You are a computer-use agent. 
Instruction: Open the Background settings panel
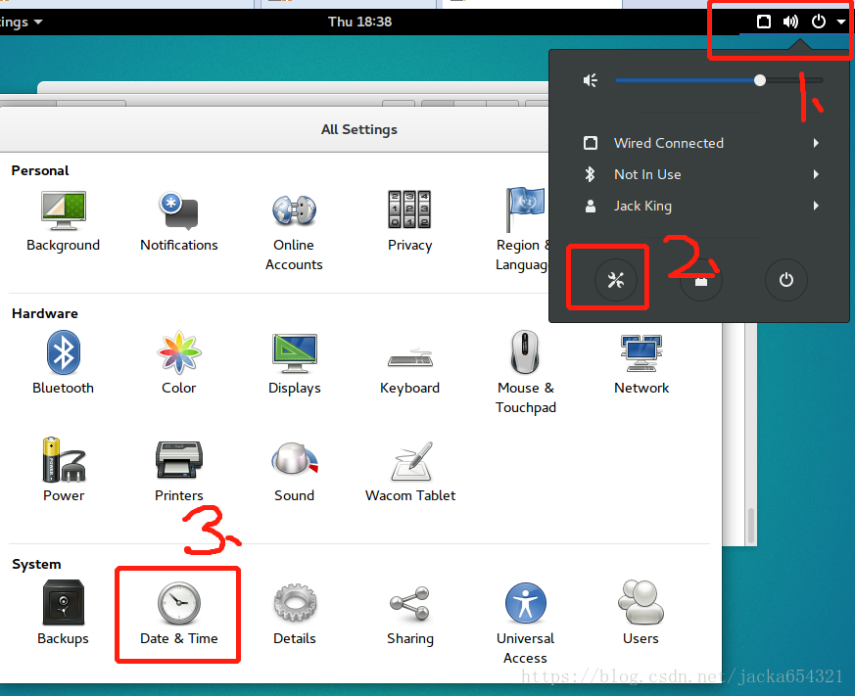64,220
